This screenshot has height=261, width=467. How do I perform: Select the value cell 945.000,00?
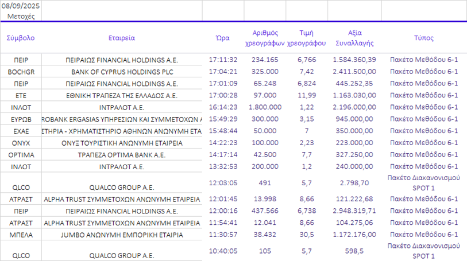pyautogui.click(x=354, y=119)
